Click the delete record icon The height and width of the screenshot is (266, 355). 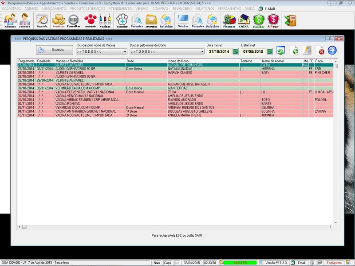pyautogui.click(x=320, y=50)
